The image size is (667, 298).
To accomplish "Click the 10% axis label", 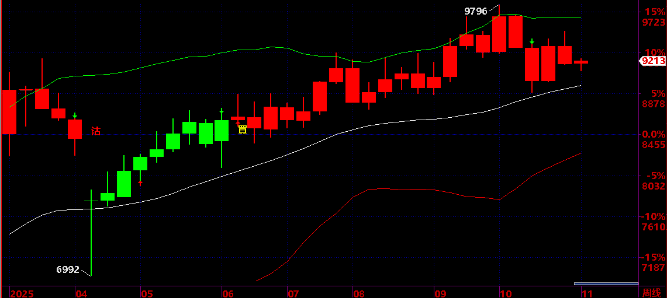I will click(655, 52).
